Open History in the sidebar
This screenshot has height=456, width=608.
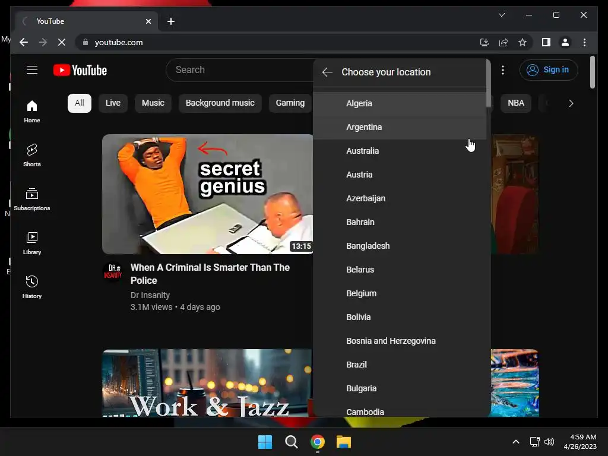tap(32, 287)
